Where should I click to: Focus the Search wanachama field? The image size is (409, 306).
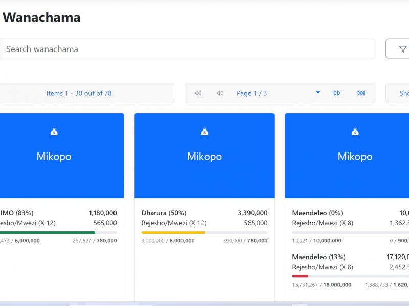[x=187, y=49]
